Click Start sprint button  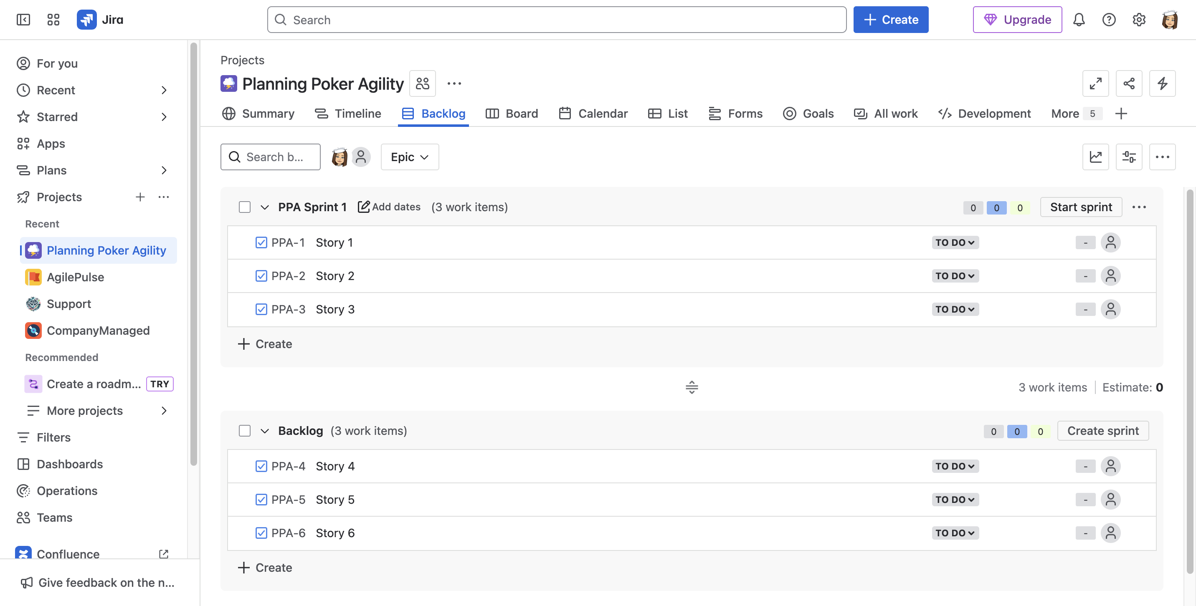click(x=1081, y=207)
